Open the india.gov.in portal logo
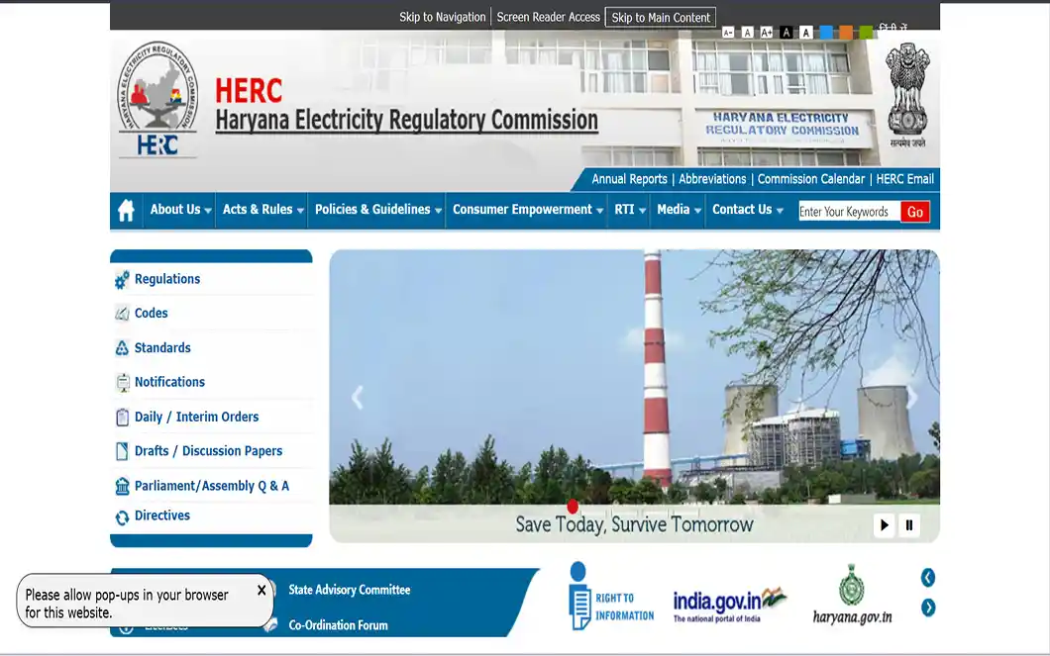The height and width of the screenshot is (656, 1050). click(x=729, y=605)
